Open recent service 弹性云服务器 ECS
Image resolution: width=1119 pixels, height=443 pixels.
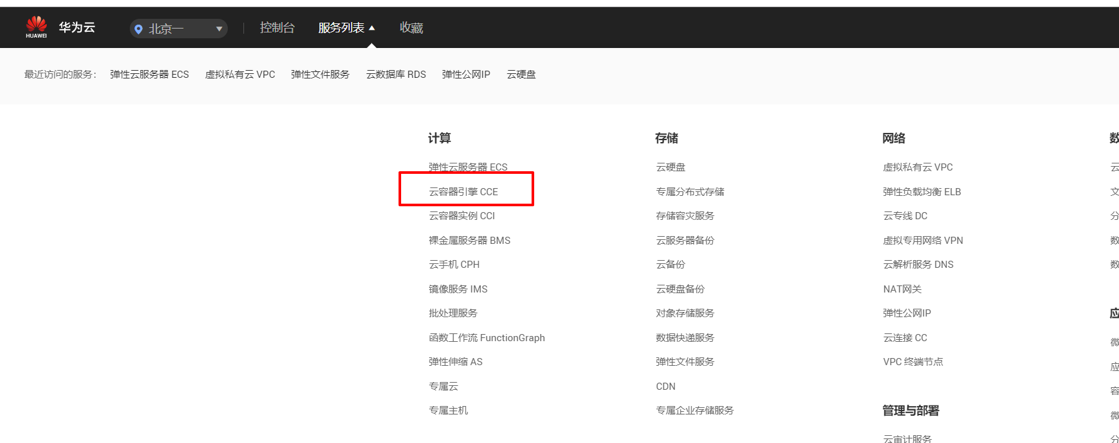(149, 75)
